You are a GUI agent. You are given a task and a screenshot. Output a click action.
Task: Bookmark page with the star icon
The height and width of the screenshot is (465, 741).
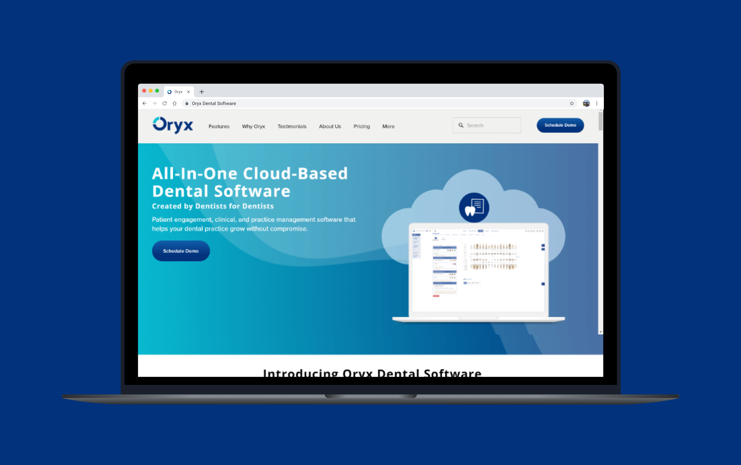[572, 104]
